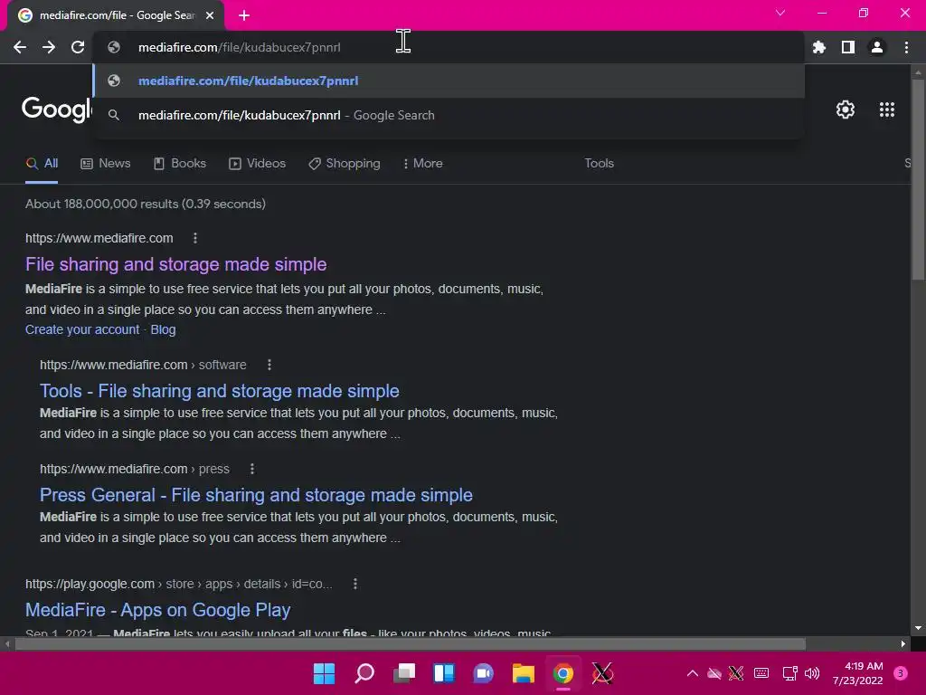
Task: Open options for play.google.com result
Action: [x=354, y=584]
